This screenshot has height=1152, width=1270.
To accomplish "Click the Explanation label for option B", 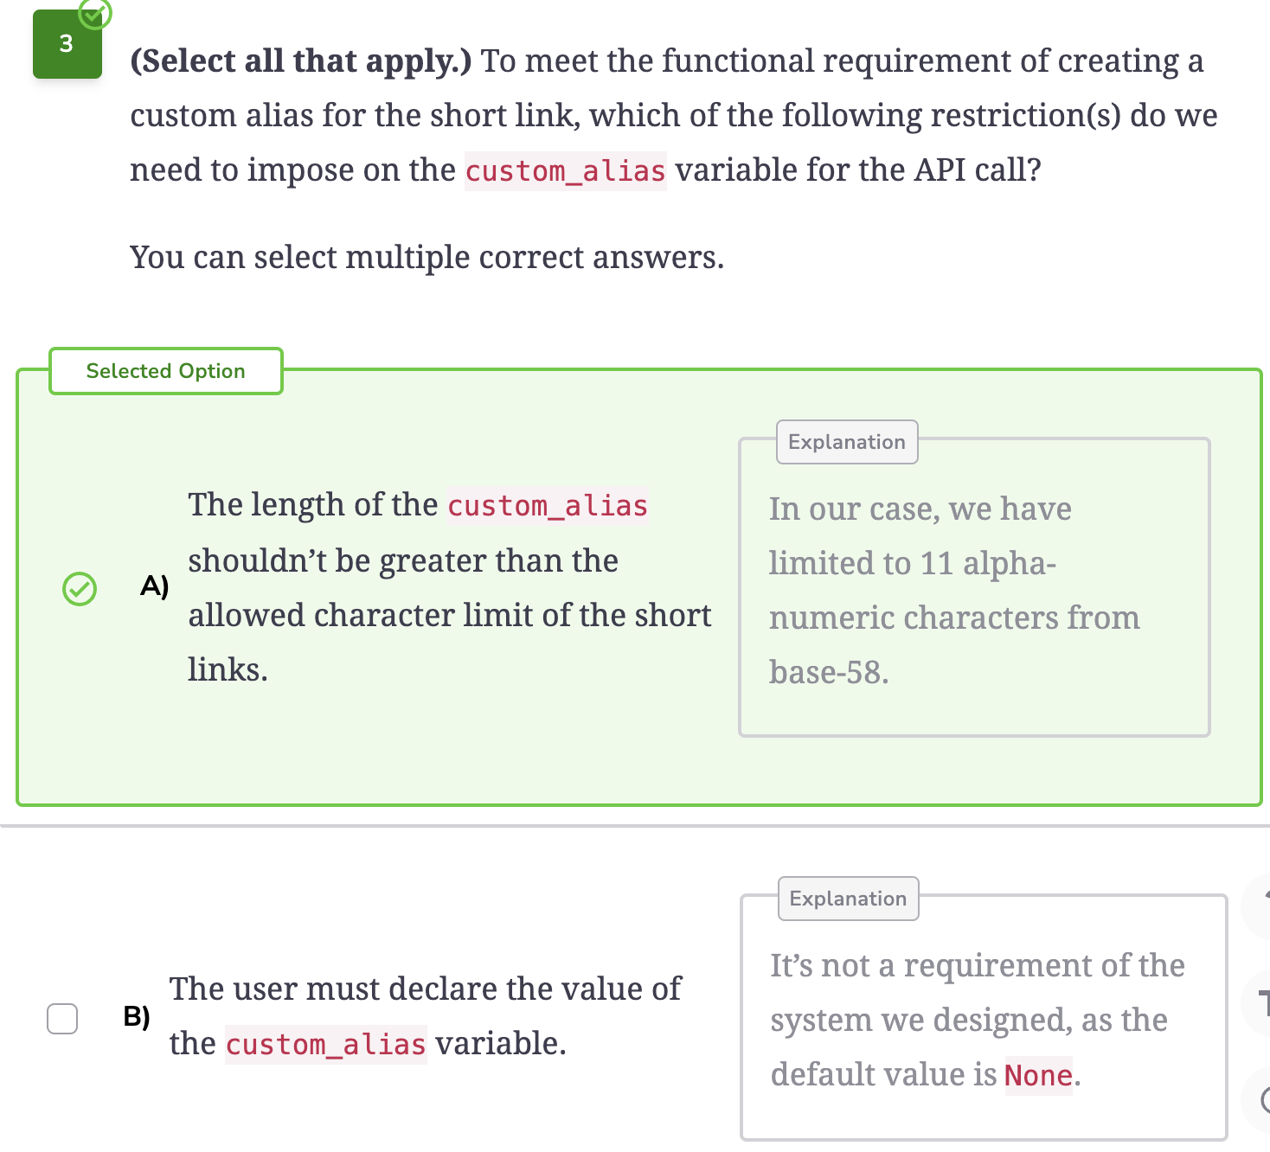I will point(848,899).
